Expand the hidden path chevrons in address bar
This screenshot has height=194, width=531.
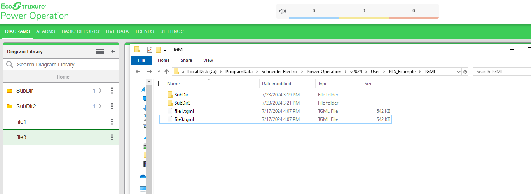click(x=183, y=72)
